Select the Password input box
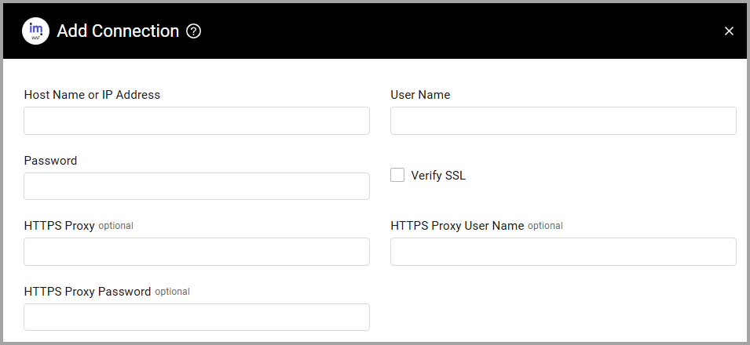The image size is (750, 345). pyautogui.click(x=196, y=187)
